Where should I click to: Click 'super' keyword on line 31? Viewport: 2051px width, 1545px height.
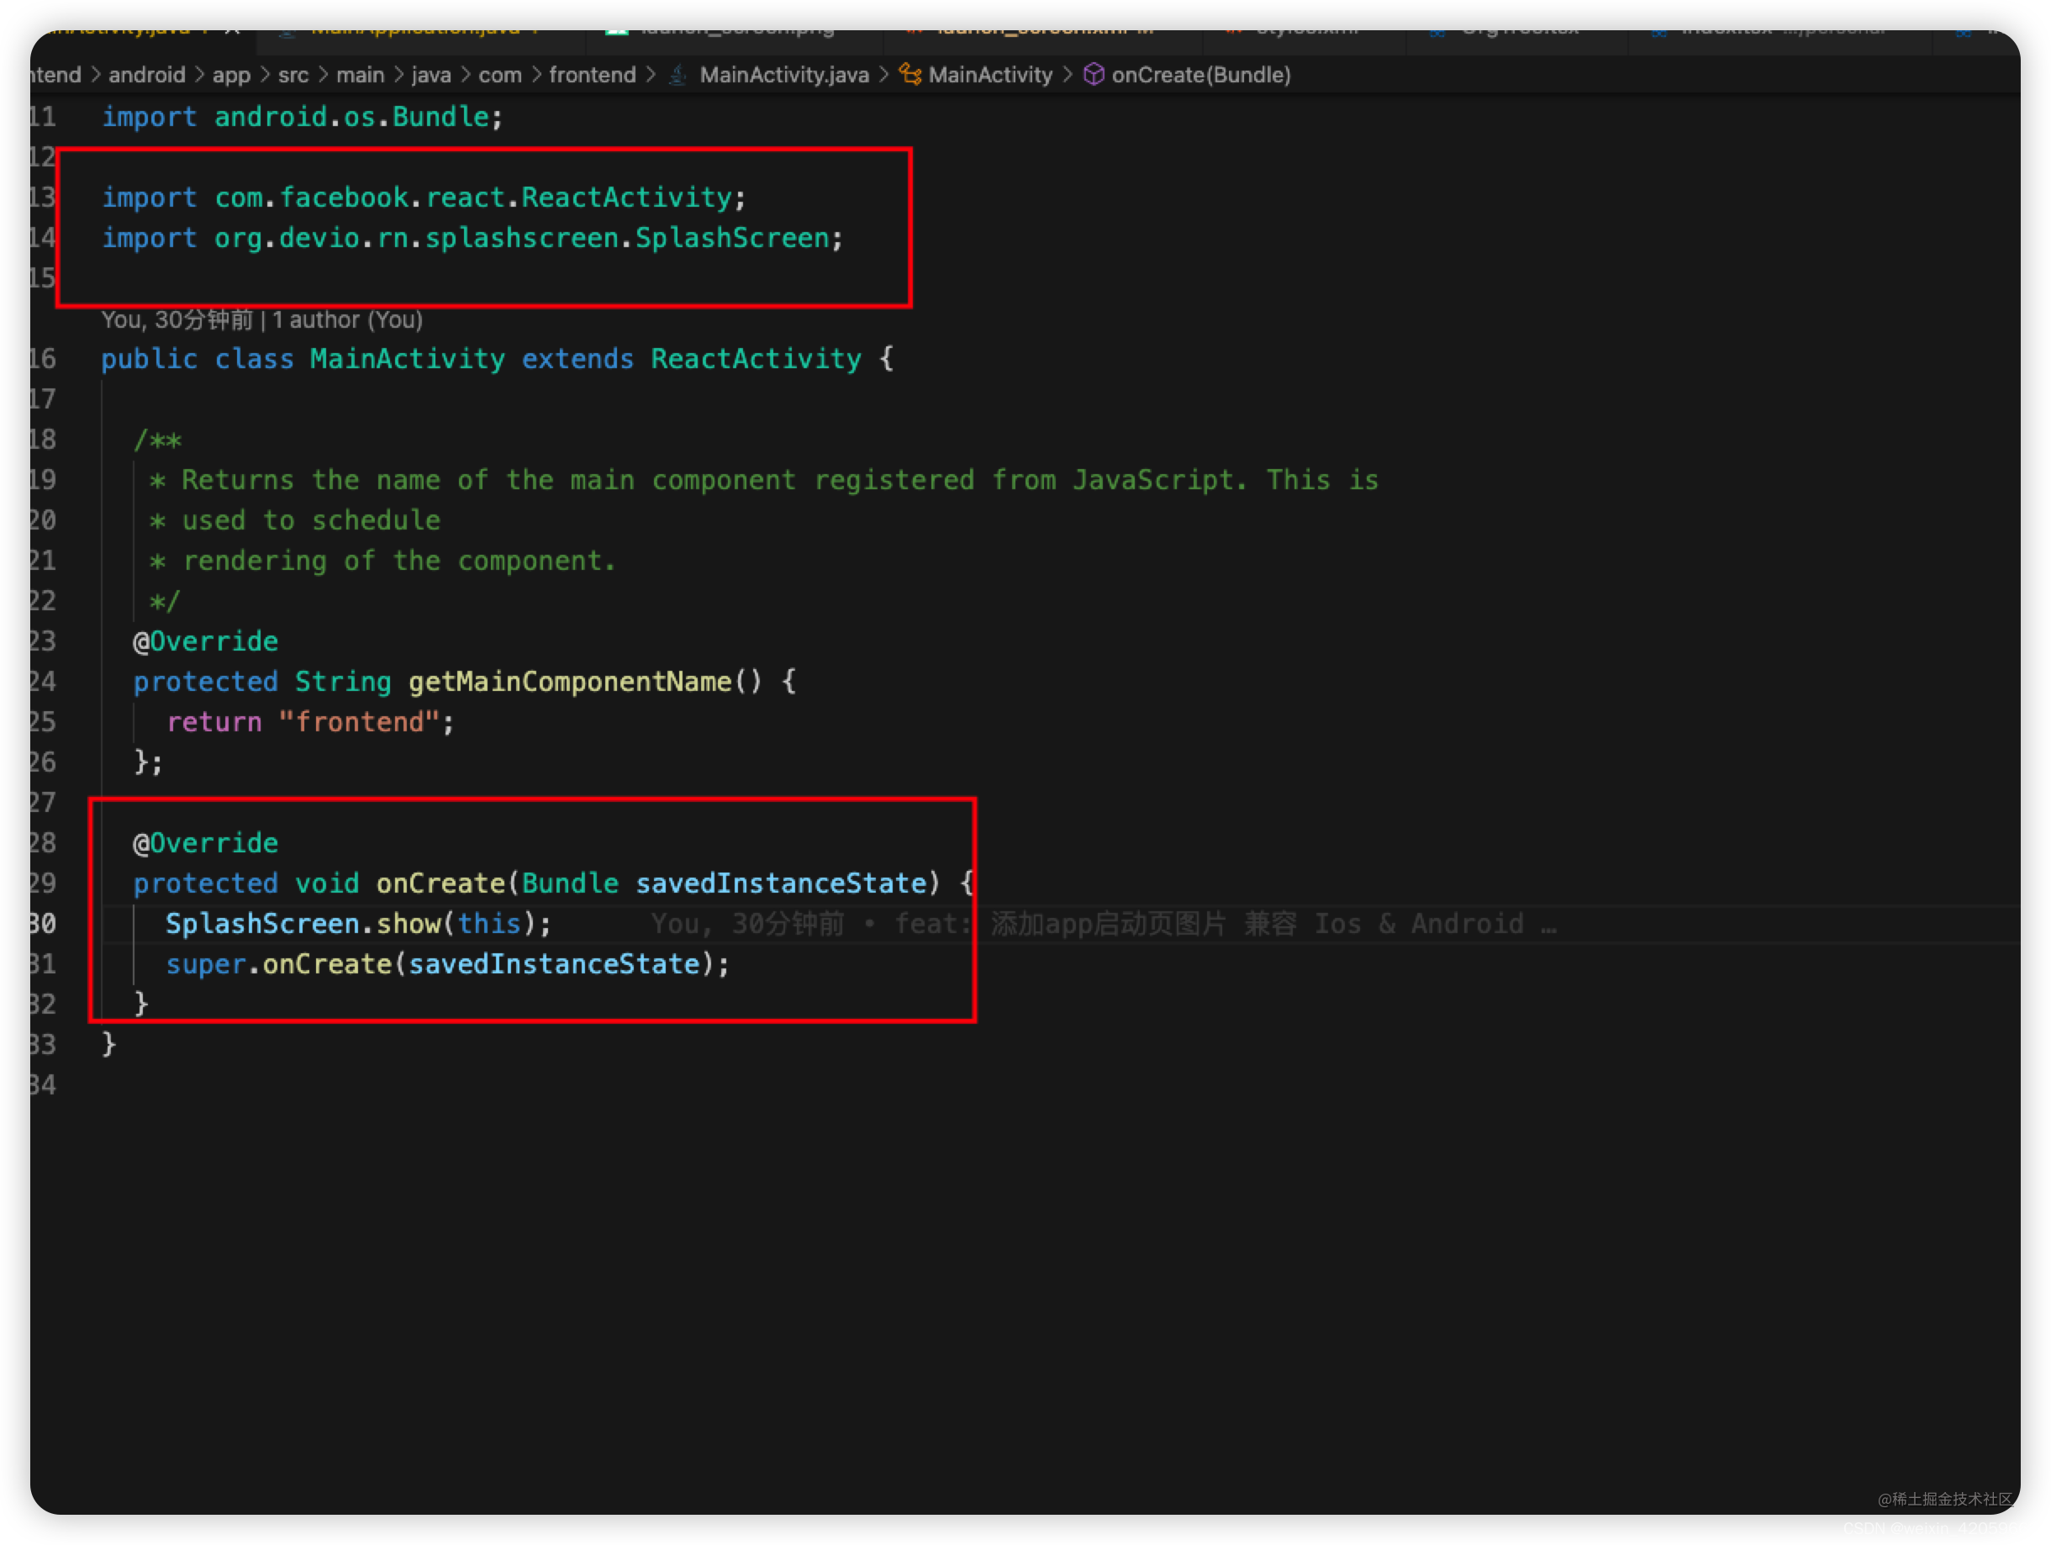click(x=206, y=964)
